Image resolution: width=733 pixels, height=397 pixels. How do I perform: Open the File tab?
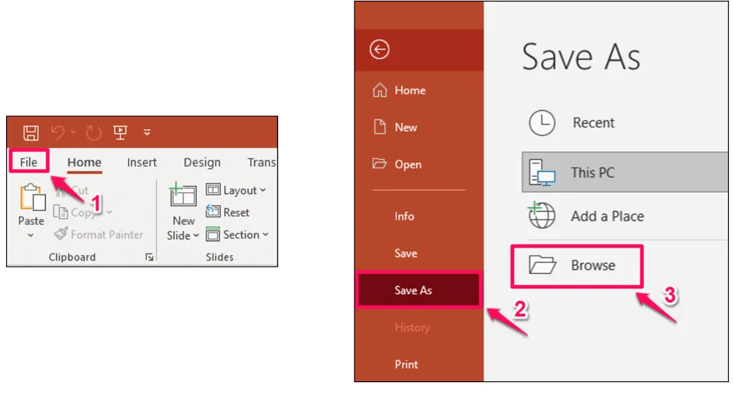click(x=28, y=162)
